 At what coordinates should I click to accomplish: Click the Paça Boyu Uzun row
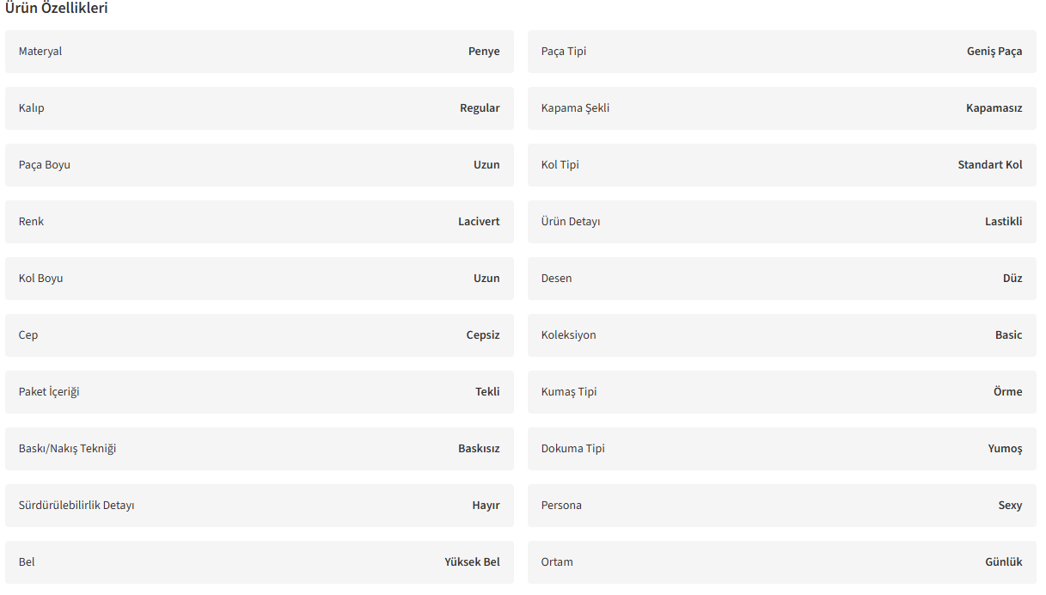tap(260, 165)
